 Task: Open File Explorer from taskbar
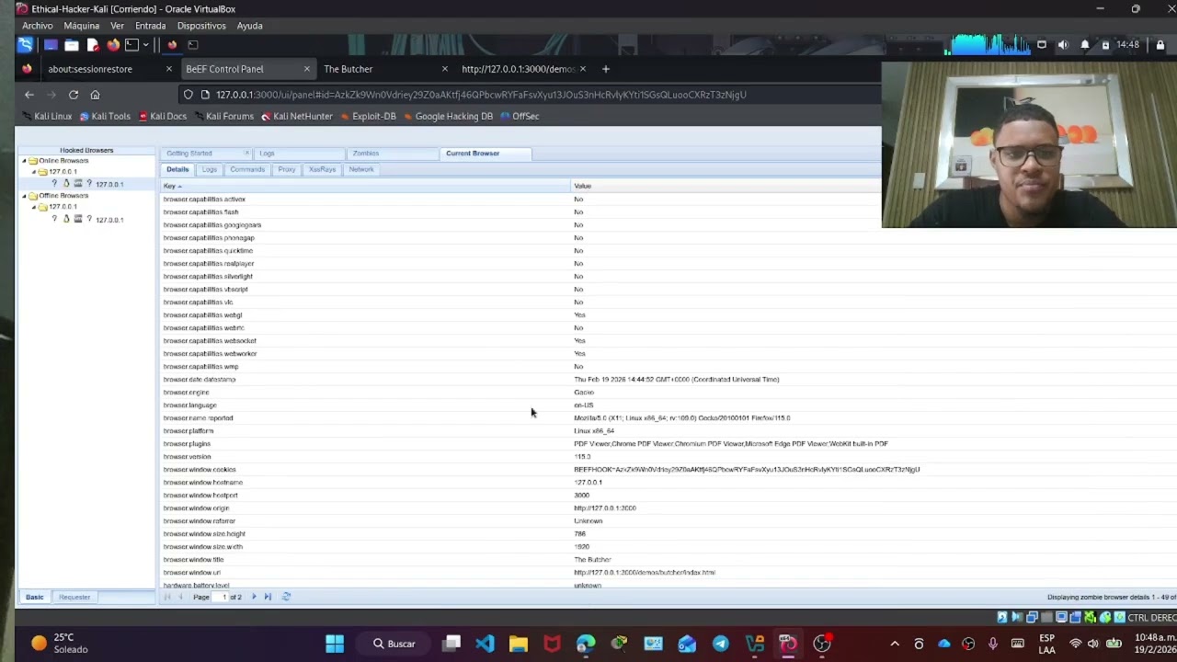click(x=519, y=644)
